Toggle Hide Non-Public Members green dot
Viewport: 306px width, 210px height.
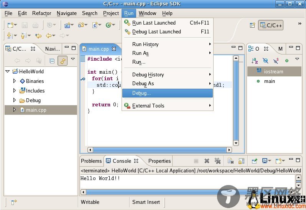[x=287, y=61]
